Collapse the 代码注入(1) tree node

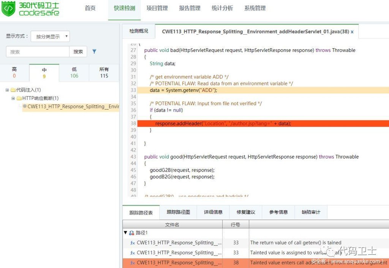pos(7,90)
